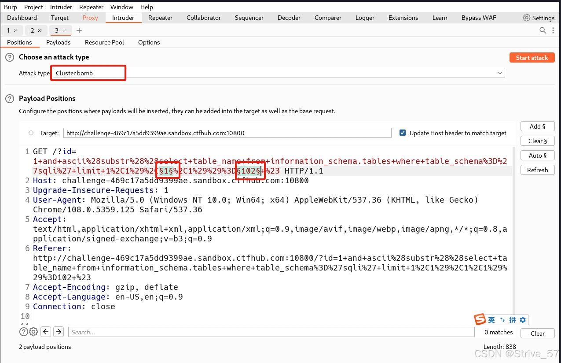This screenshot has height=363, width=561.
Task: Open the Burp menu
Action: click(10, 7)
